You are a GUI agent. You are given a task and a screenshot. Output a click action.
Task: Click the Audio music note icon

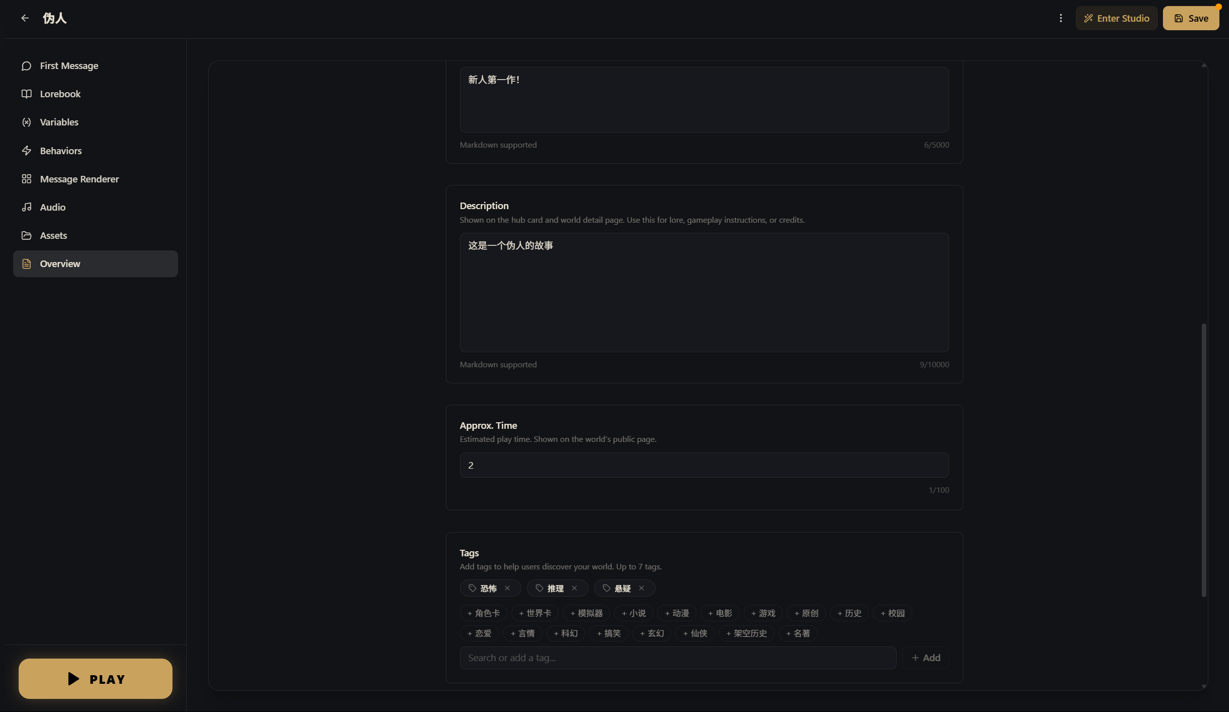pyautogui.click(x=26, y=207)
